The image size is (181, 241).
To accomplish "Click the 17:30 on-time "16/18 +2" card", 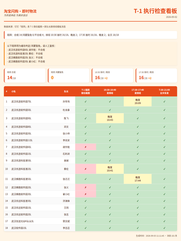I will [156, 76].
